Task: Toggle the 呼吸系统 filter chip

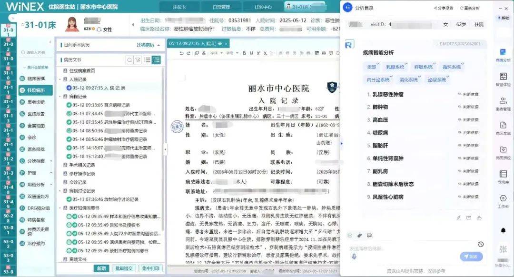Action: tap(422, 67)
